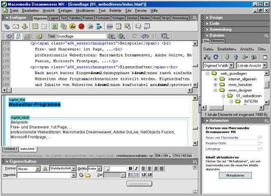Click point-to-file target icon
This screenshot has width=271, height=196.
pyautogui.click(x=81, y=175)
